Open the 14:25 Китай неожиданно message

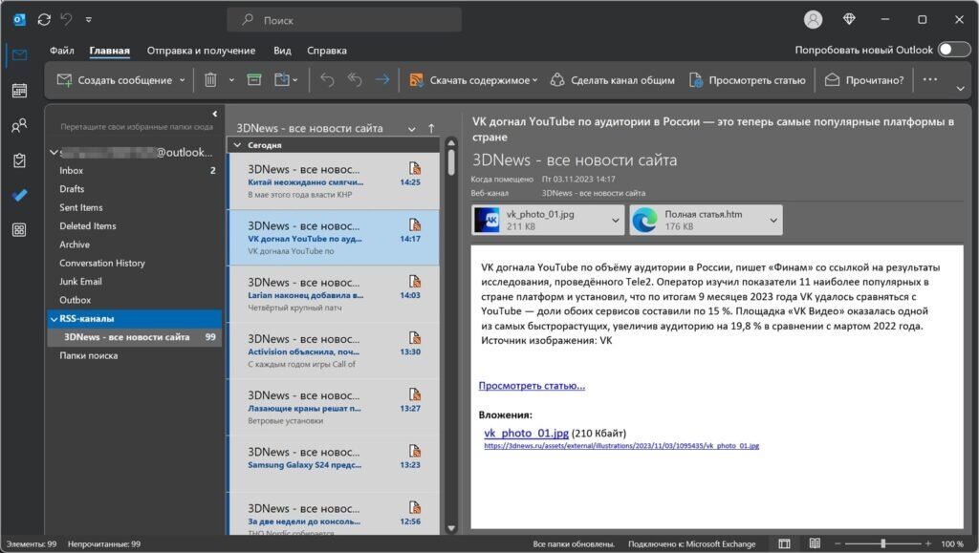[x=334, y=181]
